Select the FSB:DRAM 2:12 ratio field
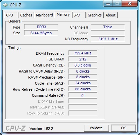The width and height of the screenshot is (140, 135). (83, 59)
